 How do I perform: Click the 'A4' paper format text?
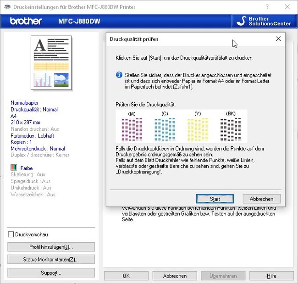click(14, 116)
